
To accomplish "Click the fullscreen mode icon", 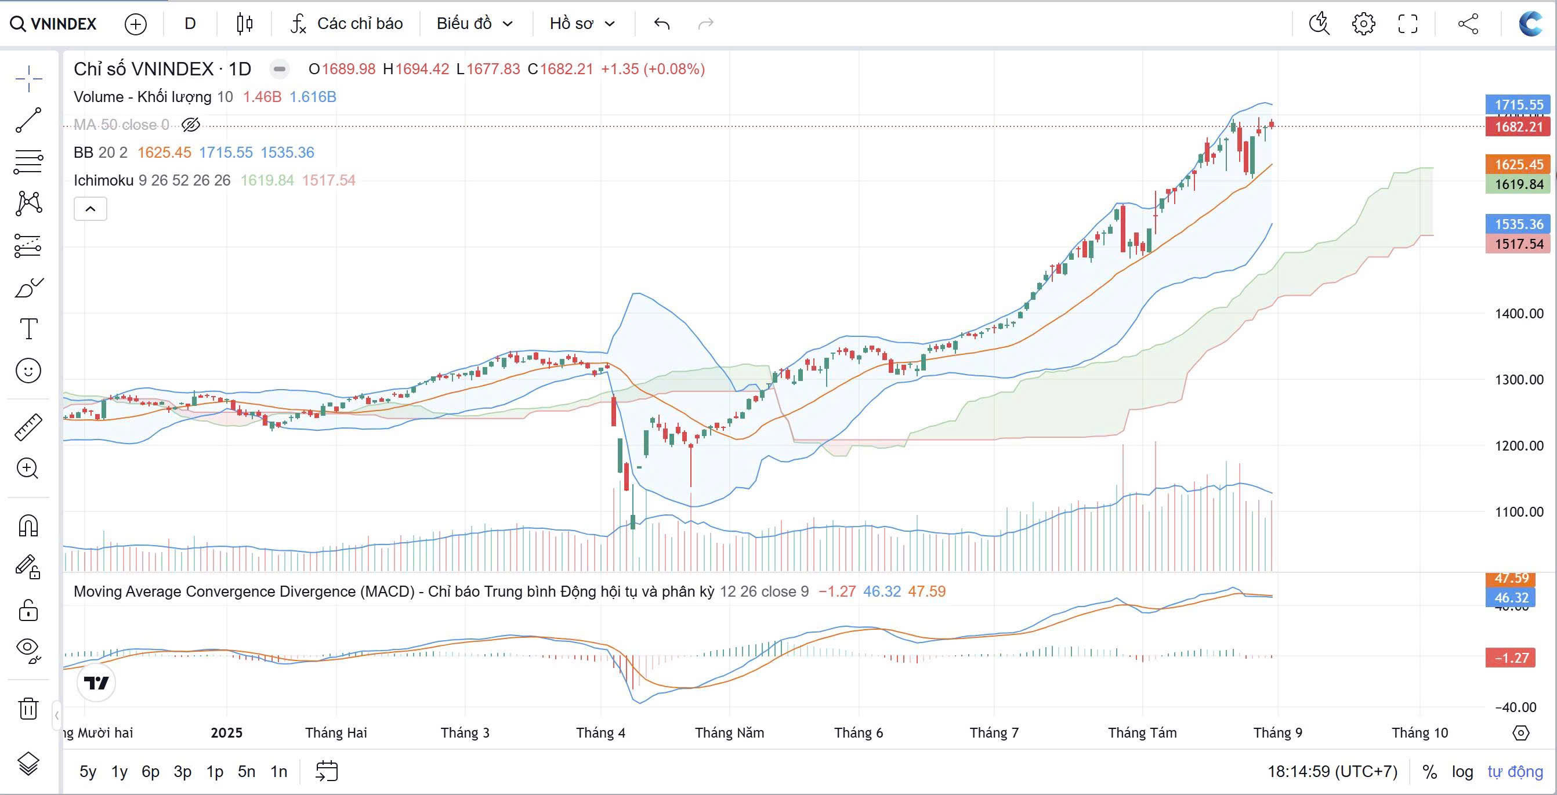I will click(1408, 24).
